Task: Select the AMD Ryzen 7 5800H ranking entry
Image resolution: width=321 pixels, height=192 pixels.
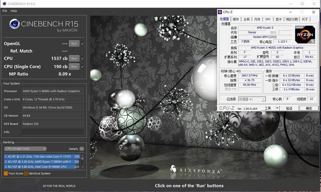Action: (42, 161)
